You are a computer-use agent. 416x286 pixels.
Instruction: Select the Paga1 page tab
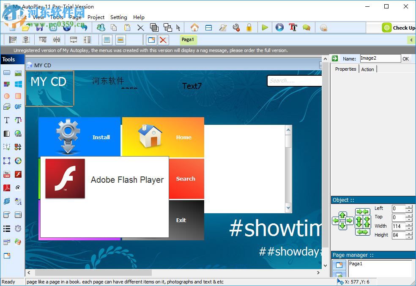(x=188, y=40)
